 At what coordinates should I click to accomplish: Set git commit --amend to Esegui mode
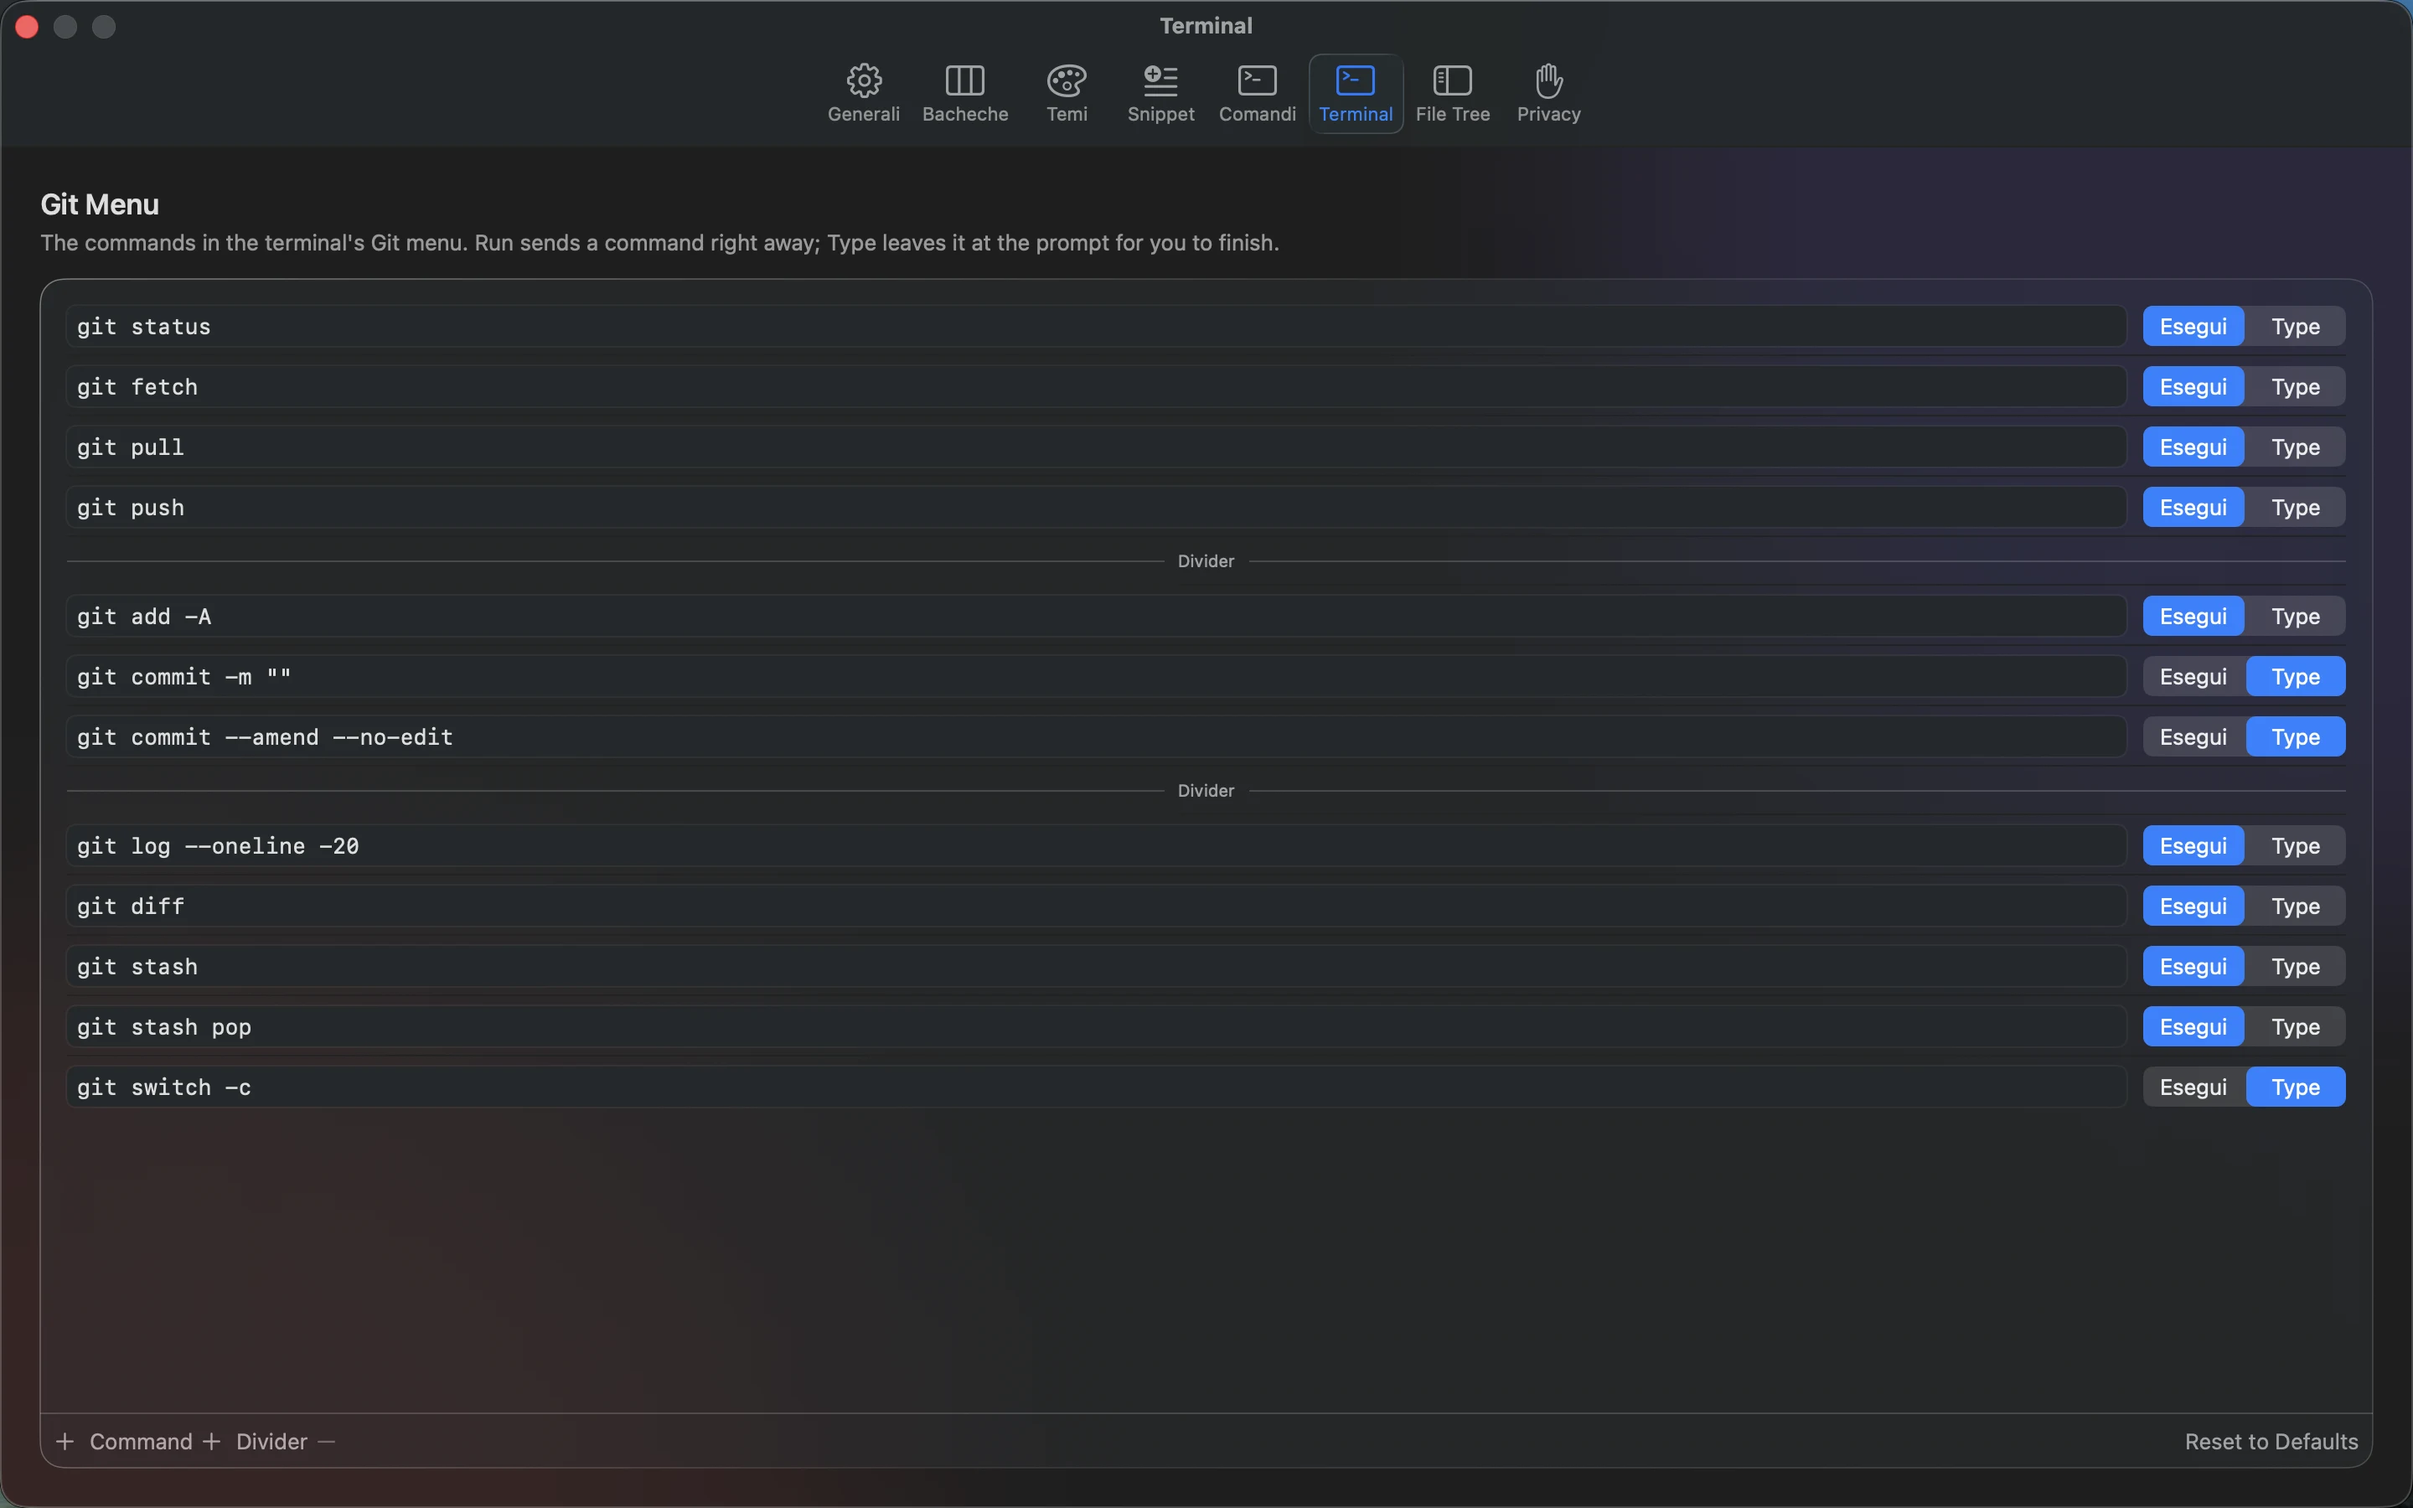coord(2193,737)
